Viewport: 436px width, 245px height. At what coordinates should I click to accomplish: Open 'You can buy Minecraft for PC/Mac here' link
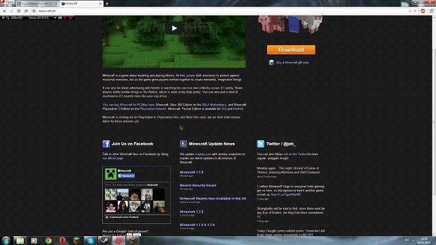tap(129, 105)
